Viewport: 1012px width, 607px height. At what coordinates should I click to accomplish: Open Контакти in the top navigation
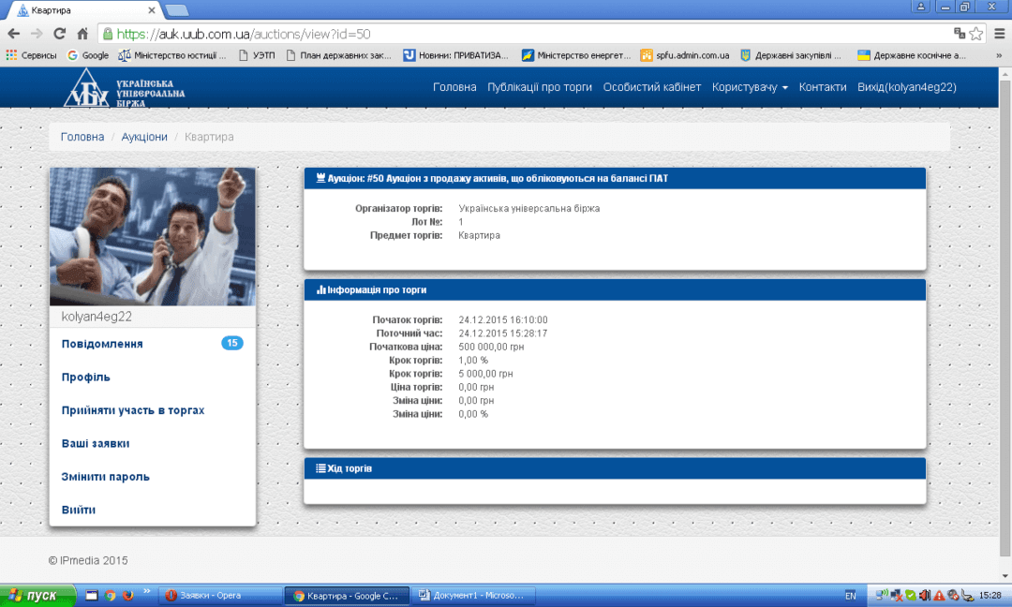click(823, 87)
